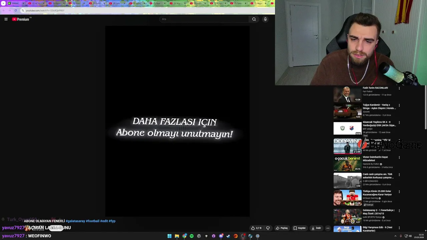This screenshot has height=240, width=427.
Task: Open Victor Osimhen'in Hayat Mücadelesi video
Action: pos(375,159)
